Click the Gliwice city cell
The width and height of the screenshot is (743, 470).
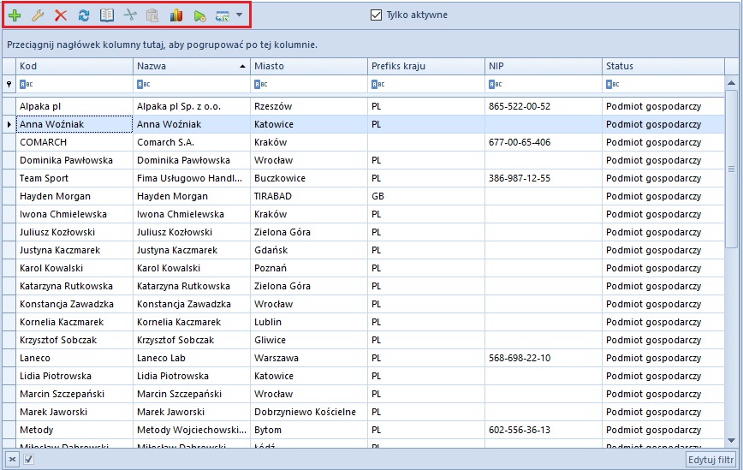(x=309, y=340)
